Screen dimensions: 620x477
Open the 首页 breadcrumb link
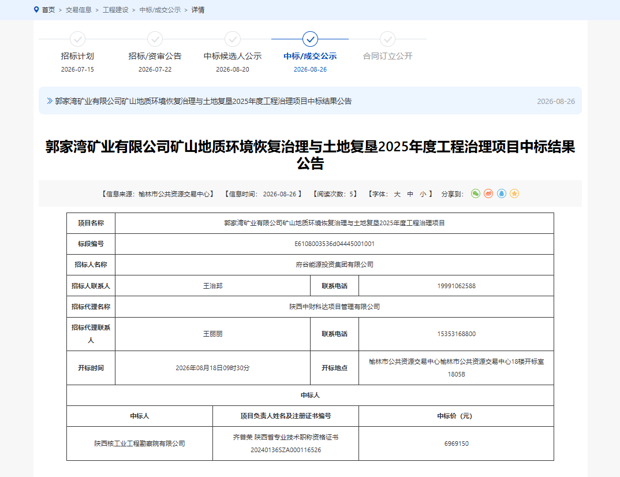pyautogui.click(x=48, y=10)
